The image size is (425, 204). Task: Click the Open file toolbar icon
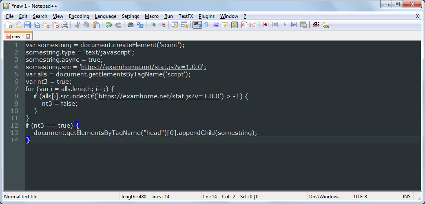(18, 25)
